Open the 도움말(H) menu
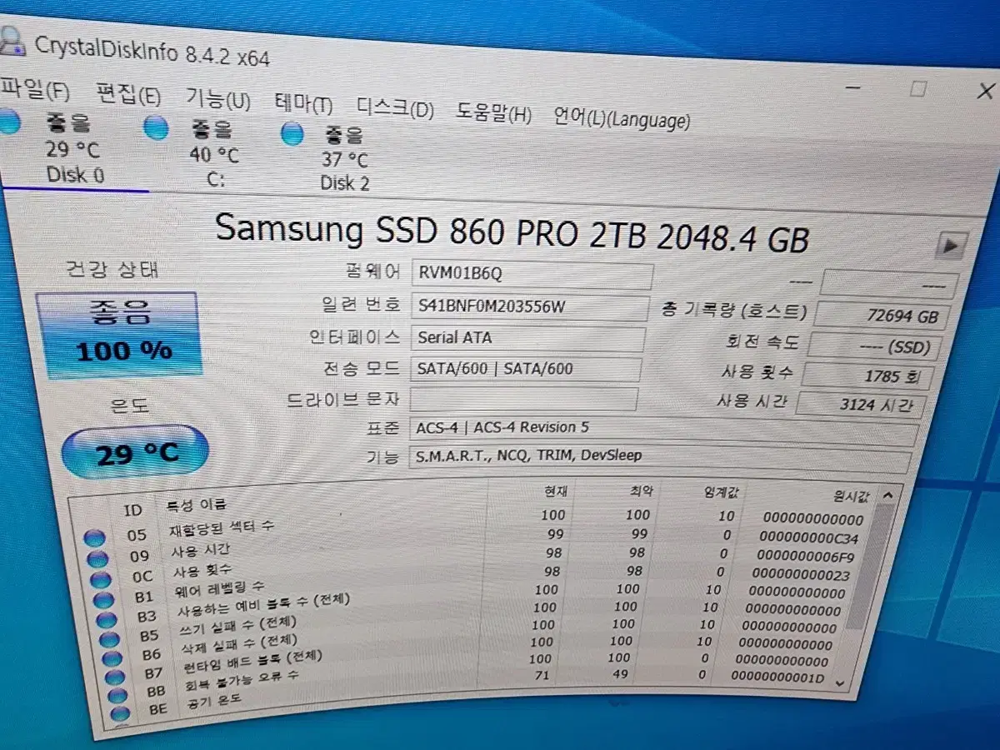The height and width of the screenshot is (750, 1000). click(x=493, y=113)
